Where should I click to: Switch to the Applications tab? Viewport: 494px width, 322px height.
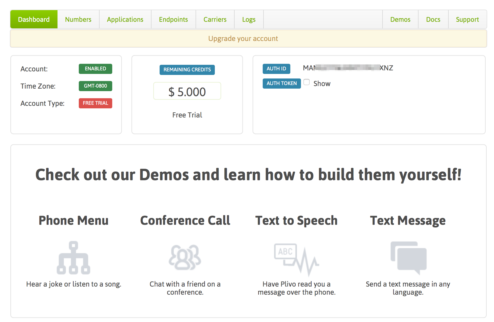pos(125,19)
